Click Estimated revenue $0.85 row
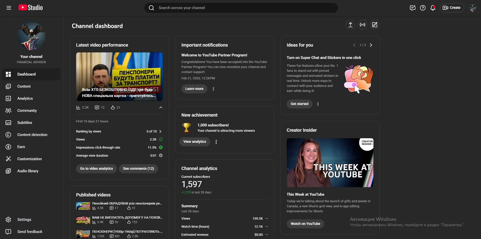This screenshot has height=239, width=481. click(225, 235)
